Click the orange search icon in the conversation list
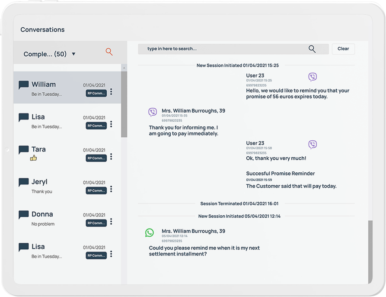The height and width of the screenshot is (297, 386). 109,52
